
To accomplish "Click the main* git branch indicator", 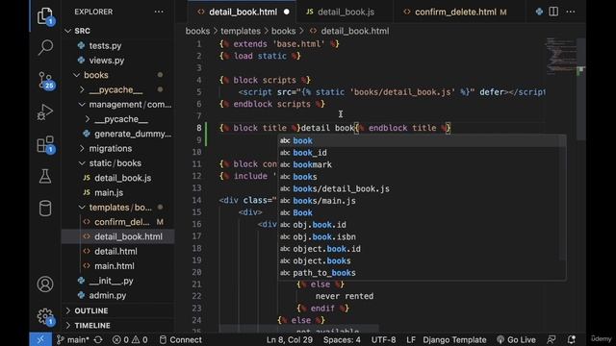I will point(73,339).
